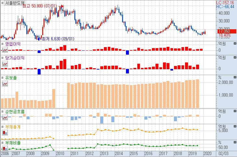Toggle the 부채비율 indicator square marker
The width and height of the screenshot is (237, 157).
click(x=2, y=143)
